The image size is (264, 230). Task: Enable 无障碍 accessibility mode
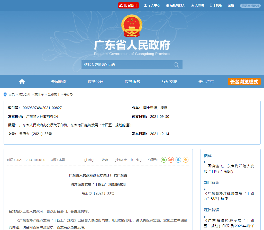click(197, 5)
